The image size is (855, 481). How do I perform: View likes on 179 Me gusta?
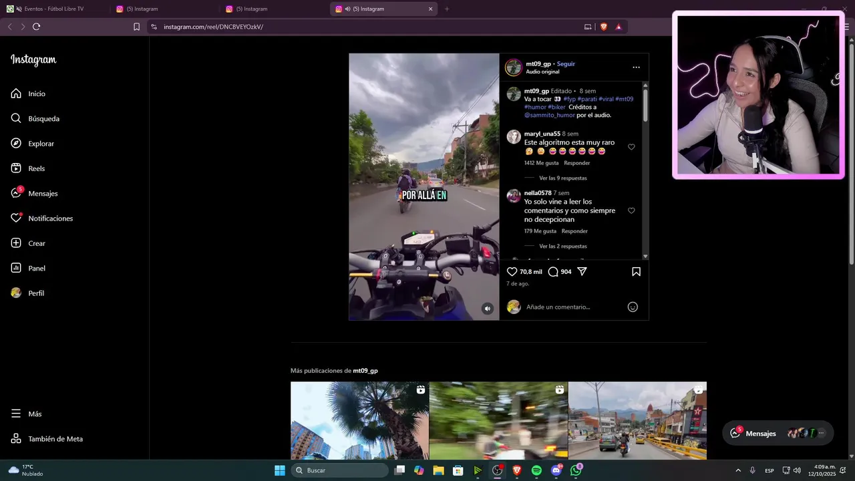(x=540, y=231)
